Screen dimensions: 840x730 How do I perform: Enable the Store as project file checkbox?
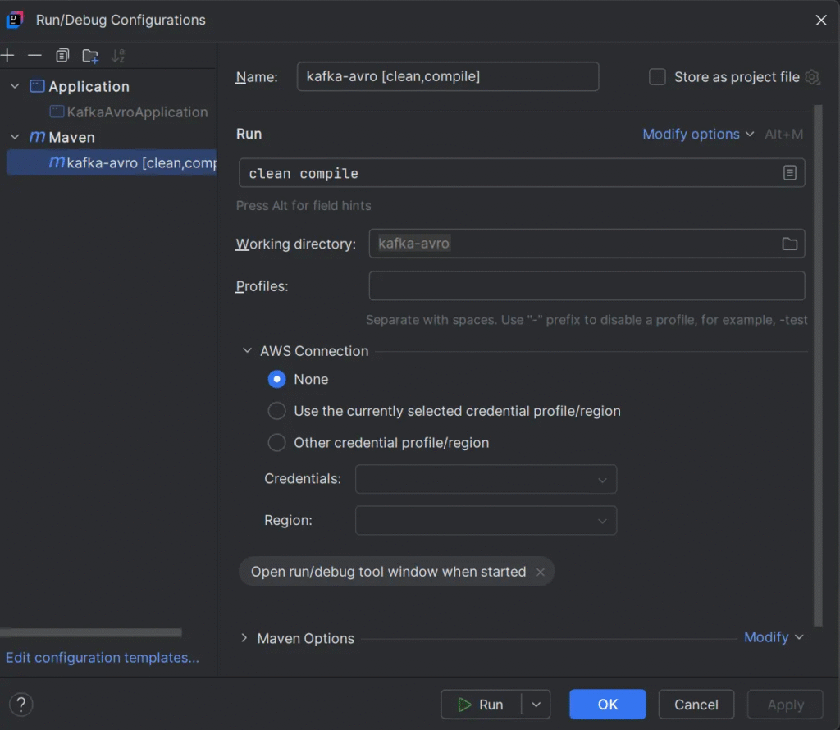point(657,77)
